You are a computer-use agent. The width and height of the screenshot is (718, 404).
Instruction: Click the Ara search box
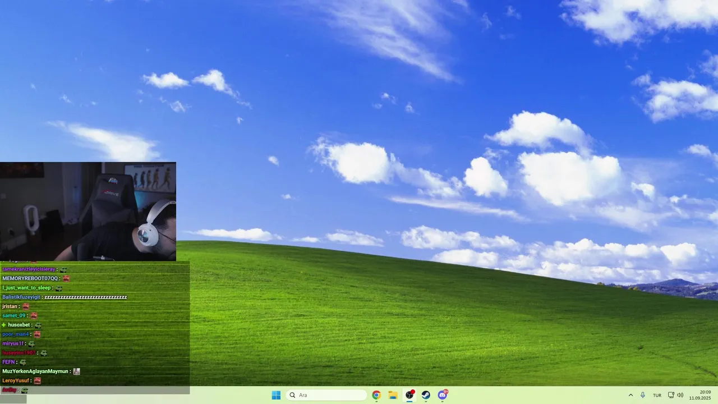click(326, 395)
